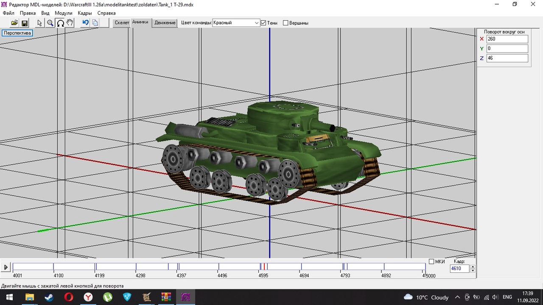Screen dimensions: 543x305
Task: Select the arrow pointer tool
Action: (x=40, y=23)
